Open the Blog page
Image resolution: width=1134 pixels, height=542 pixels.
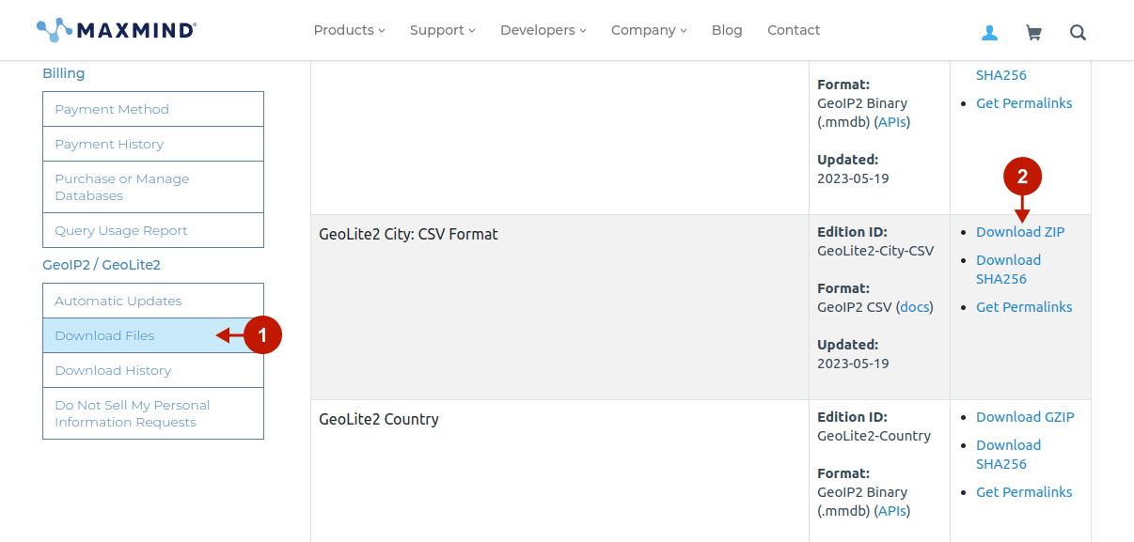pos(727,30)
